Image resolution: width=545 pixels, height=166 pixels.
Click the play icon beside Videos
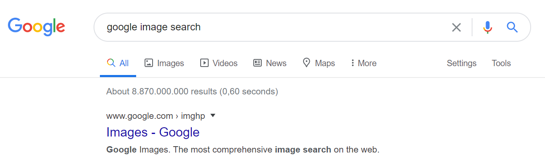(x=204, y=63)
